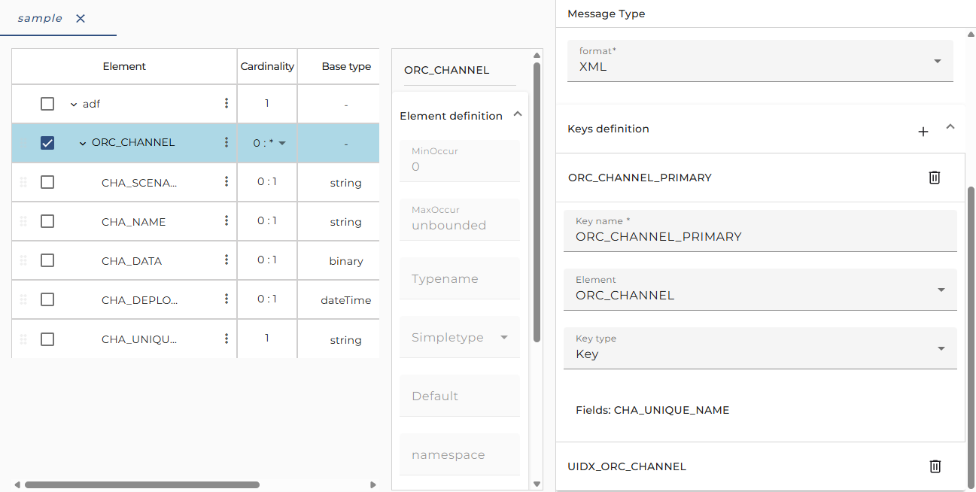
Task: Grab the drag handle of CHA_DEPLO row
Action: (23, 299)
